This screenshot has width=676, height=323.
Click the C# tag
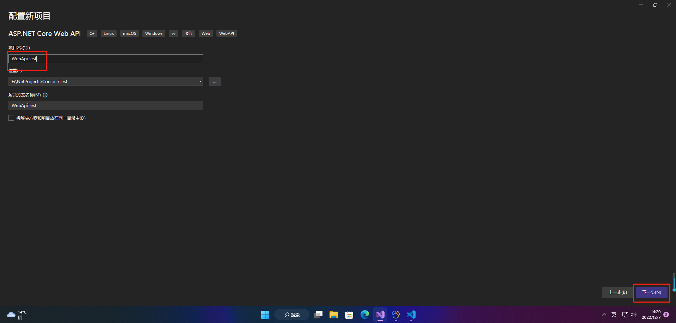coord(92,33)
